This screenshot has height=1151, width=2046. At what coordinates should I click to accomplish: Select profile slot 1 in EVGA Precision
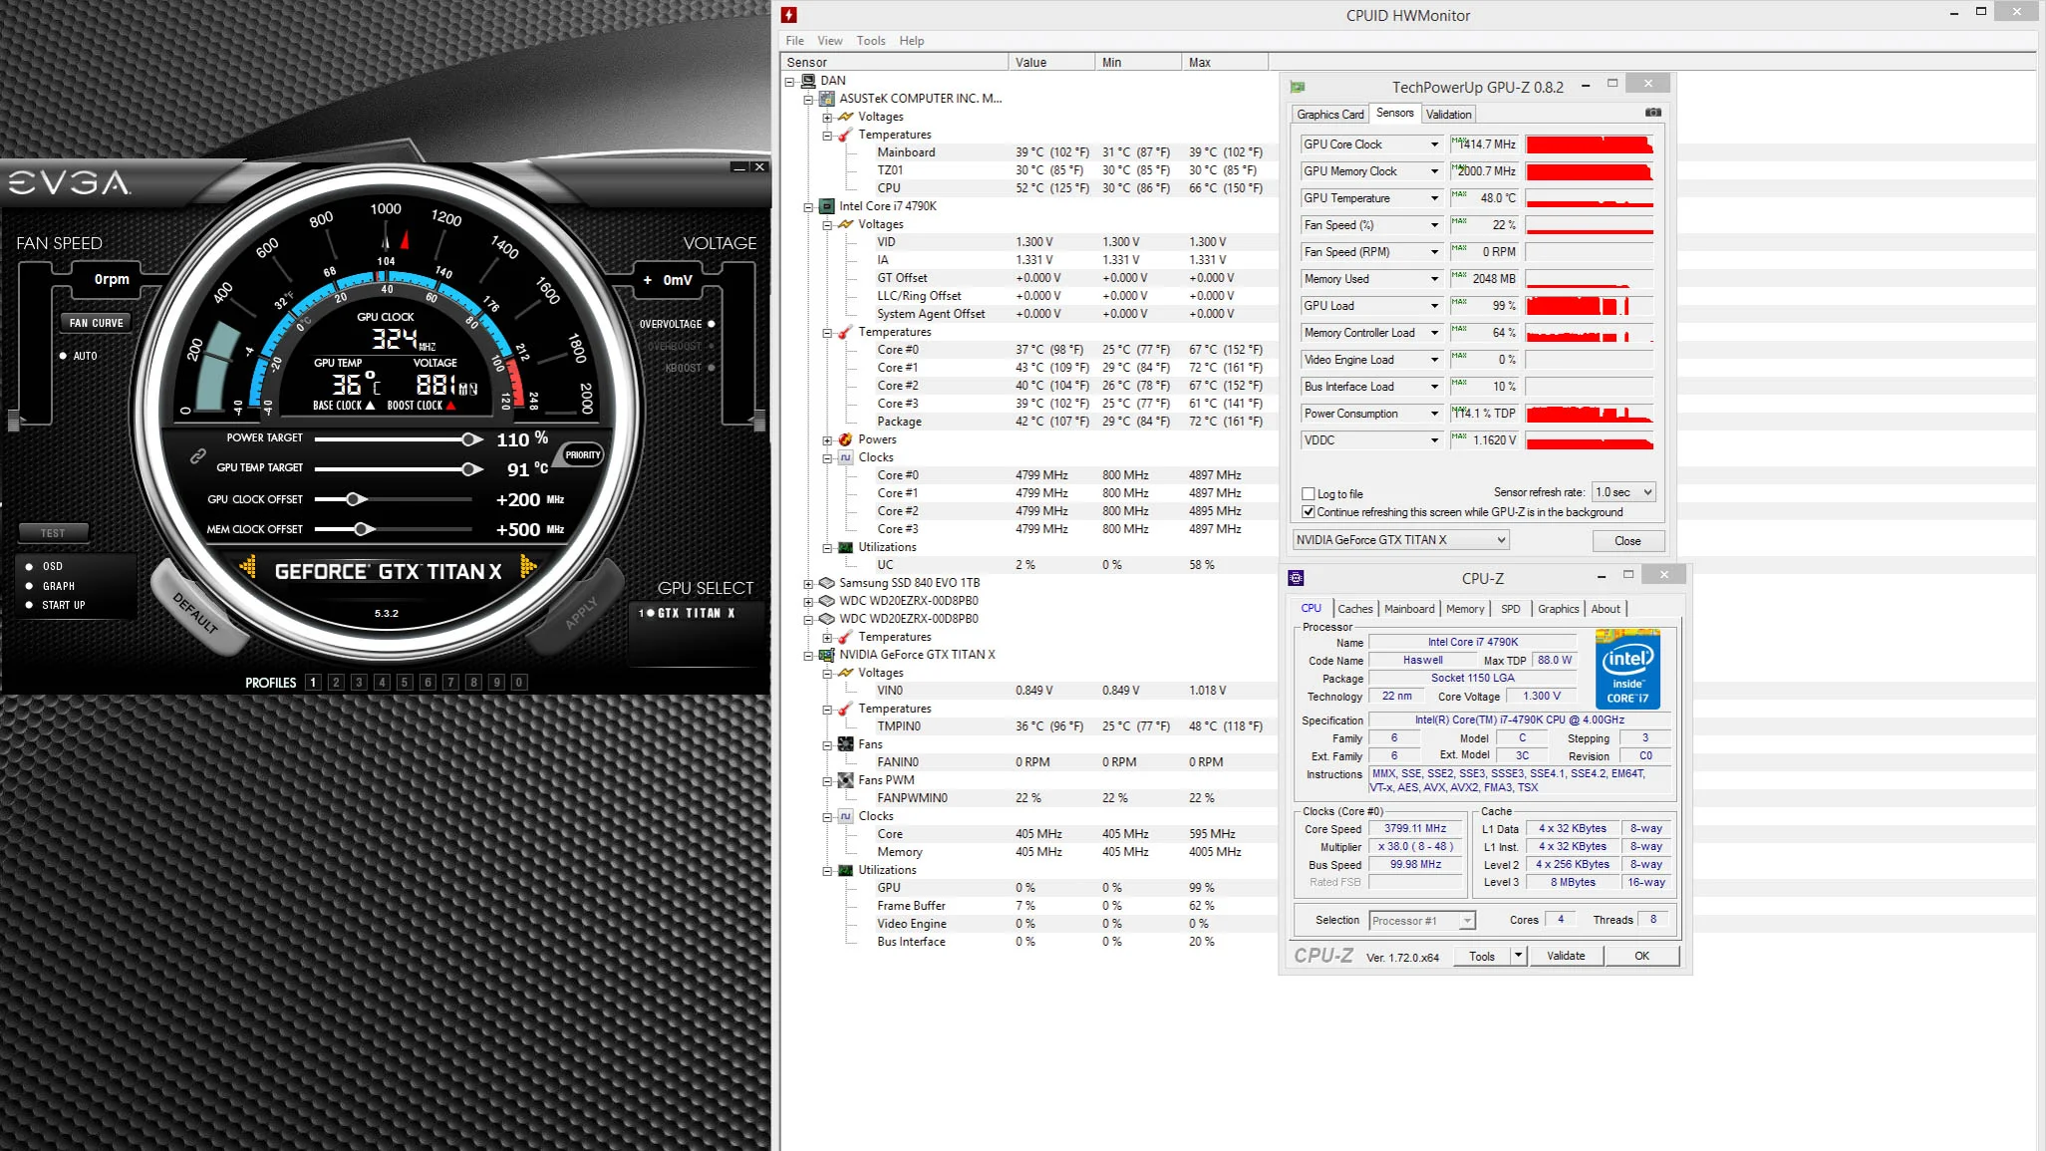313,683
